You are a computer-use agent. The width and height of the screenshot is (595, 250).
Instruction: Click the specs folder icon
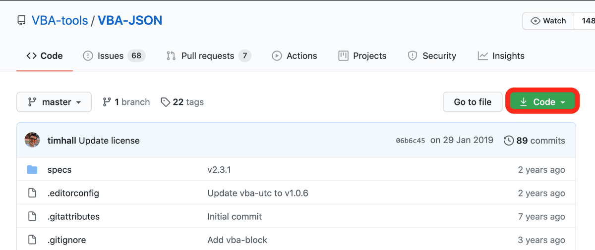click(x=32, y=170)
